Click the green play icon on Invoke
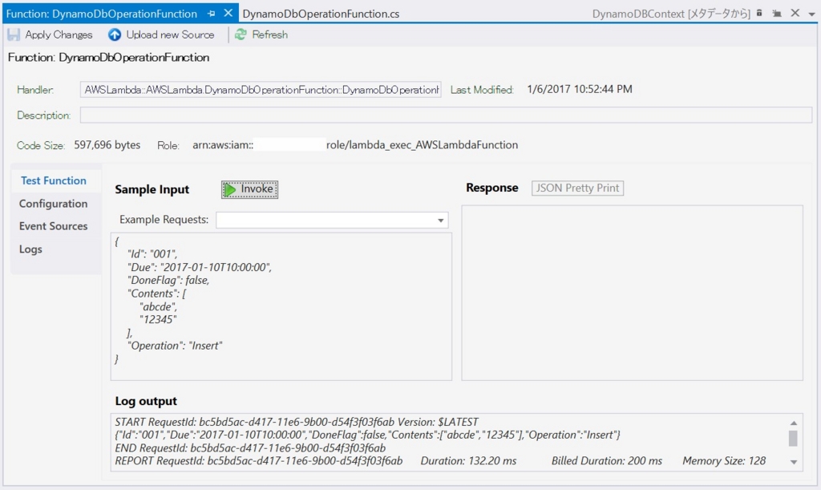The image size is (821, 490). coord(230,189)
